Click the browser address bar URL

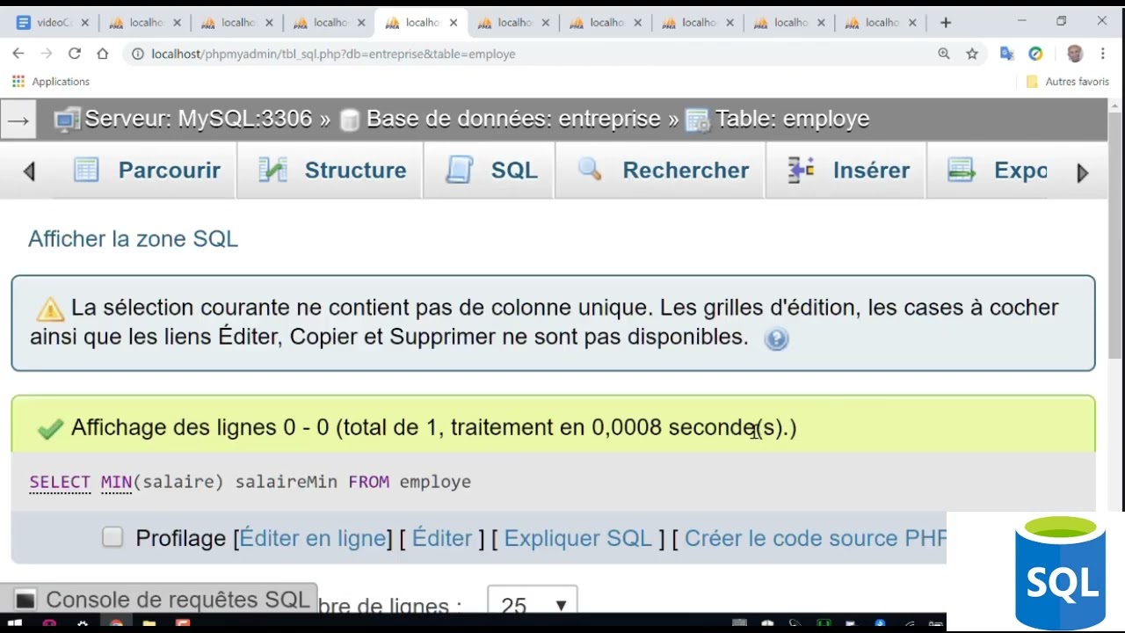(x=333, y=54)
